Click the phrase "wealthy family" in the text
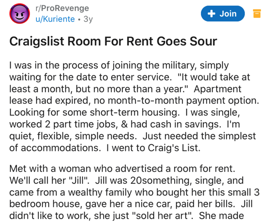The image size is (271, 222). [100, 192]
